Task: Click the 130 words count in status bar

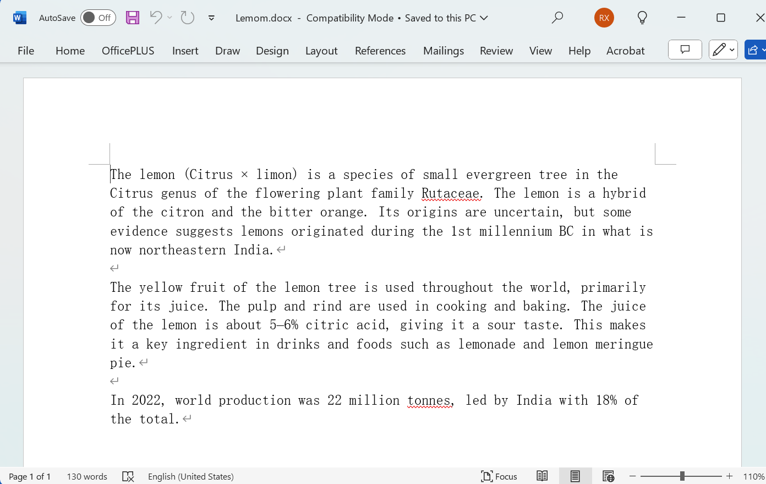Action: 86,476
